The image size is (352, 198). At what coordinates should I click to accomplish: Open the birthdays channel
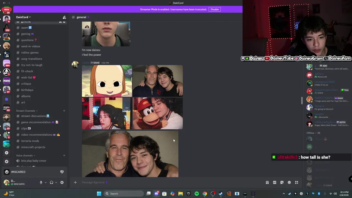(41, 90)
